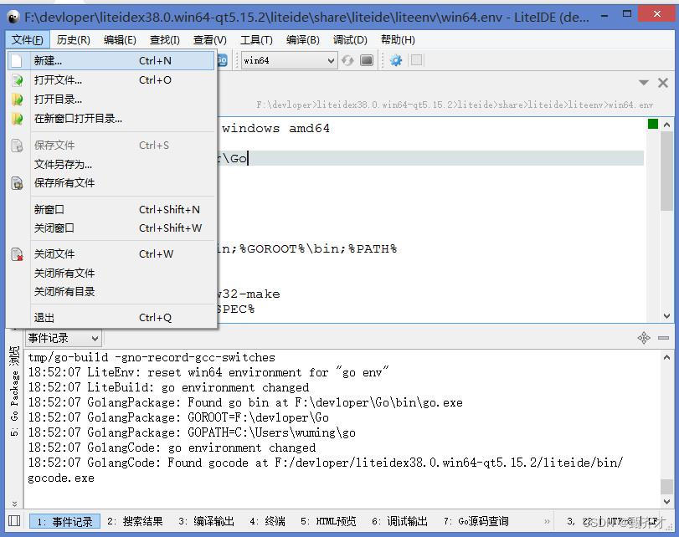Select 保存所有文件 menu entry
This screenshot has height=537, width=679.
111,183
